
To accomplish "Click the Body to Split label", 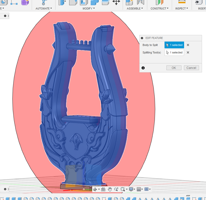I will pos(150,45).
